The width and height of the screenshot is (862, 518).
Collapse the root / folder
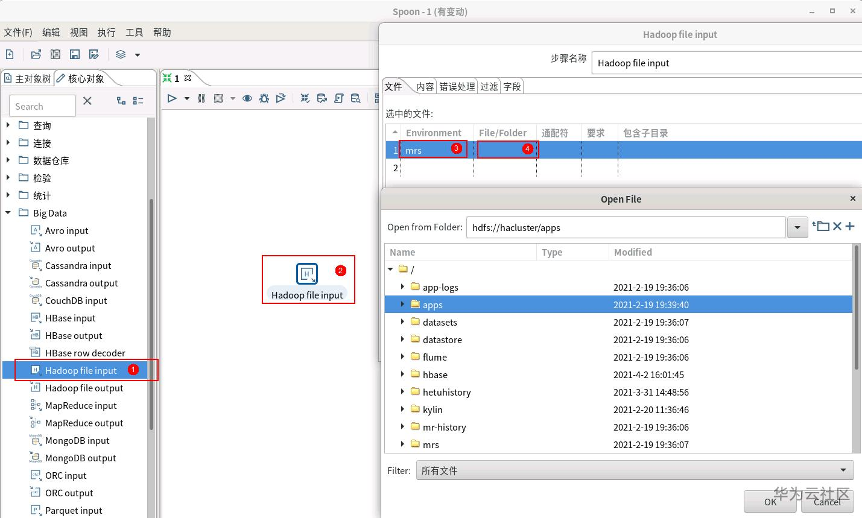coord(390,269)
